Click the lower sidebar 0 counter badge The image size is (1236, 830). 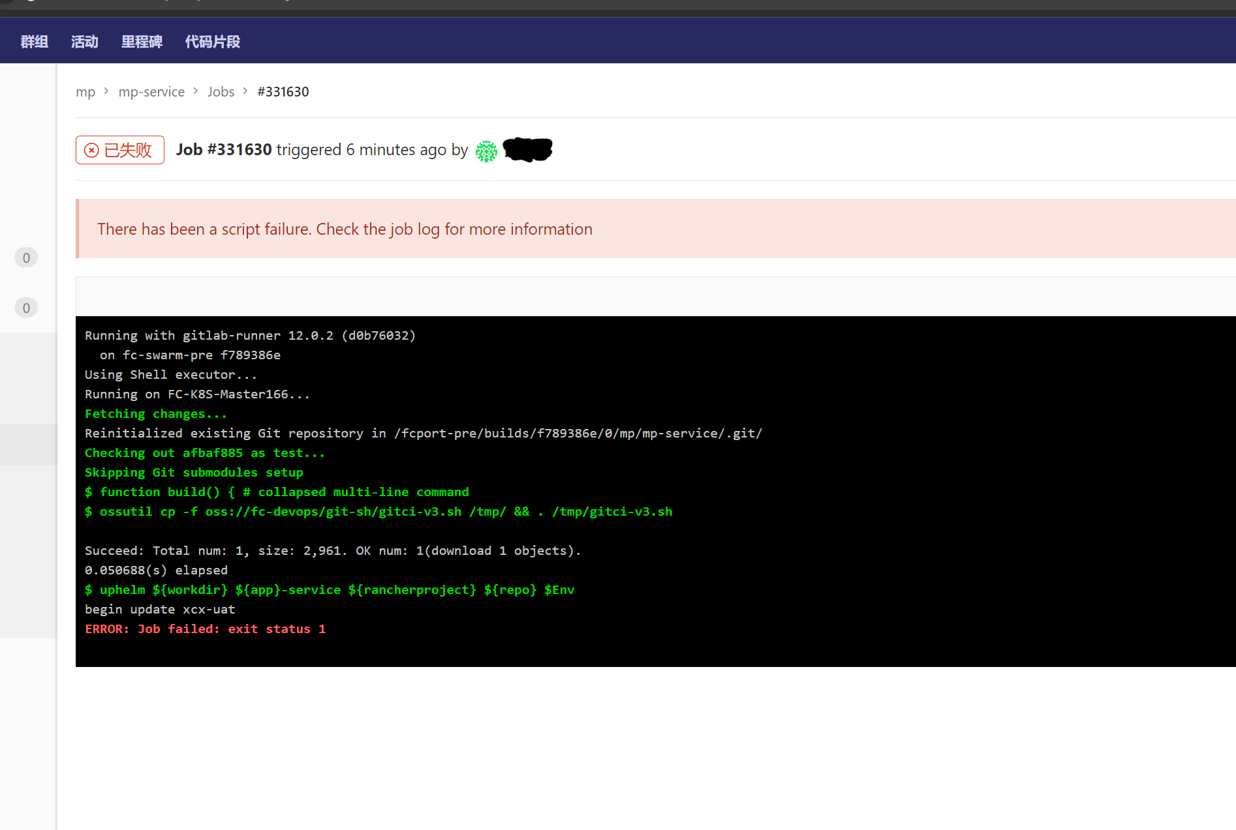[26, 308]
